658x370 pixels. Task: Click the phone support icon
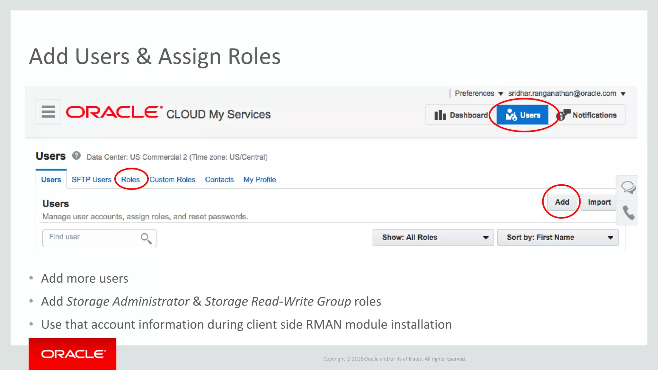tap(628, 213)
